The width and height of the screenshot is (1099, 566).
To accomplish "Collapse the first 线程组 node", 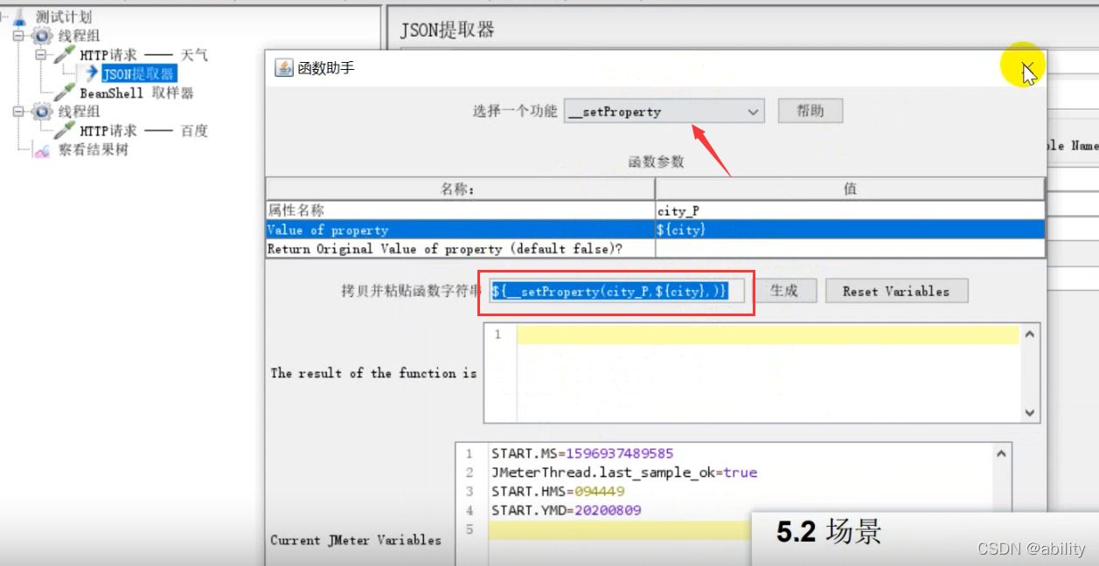I will click(x=18, y=36).
